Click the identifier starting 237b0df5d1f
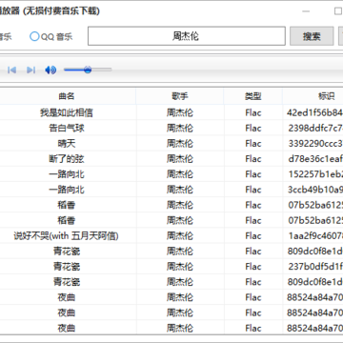343x343 pixels. (x=315, y=267)
